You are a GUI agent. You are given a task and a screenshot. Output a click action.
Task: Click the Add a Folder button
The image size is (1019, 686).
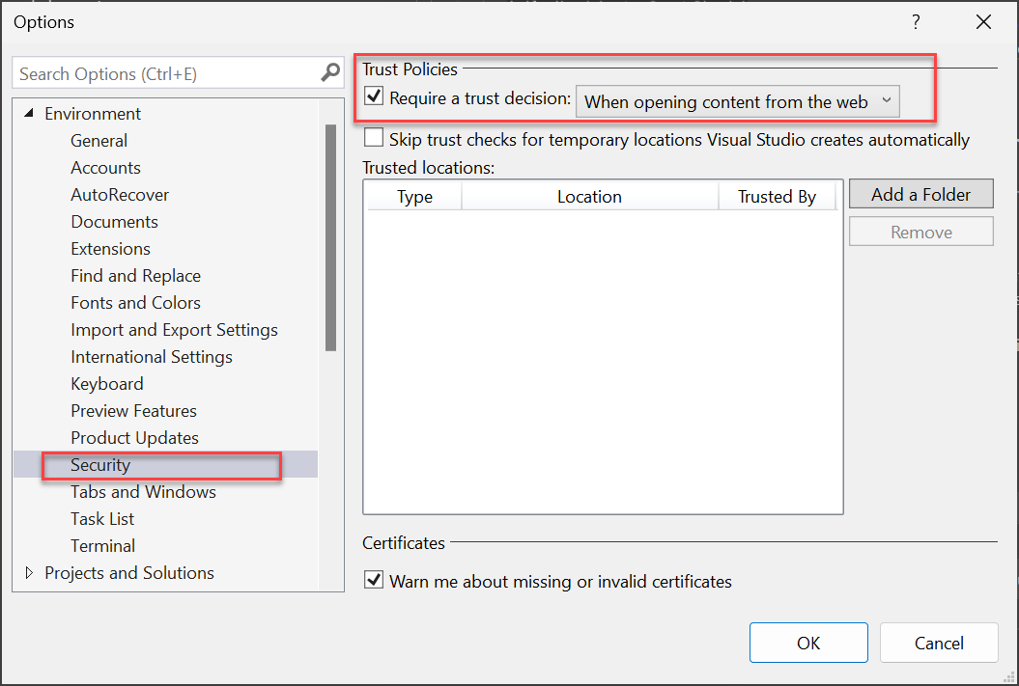click(920, 194)
